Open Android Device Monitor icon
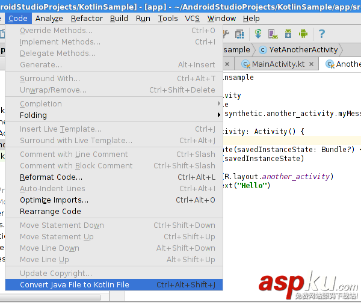 coord(303,34)
